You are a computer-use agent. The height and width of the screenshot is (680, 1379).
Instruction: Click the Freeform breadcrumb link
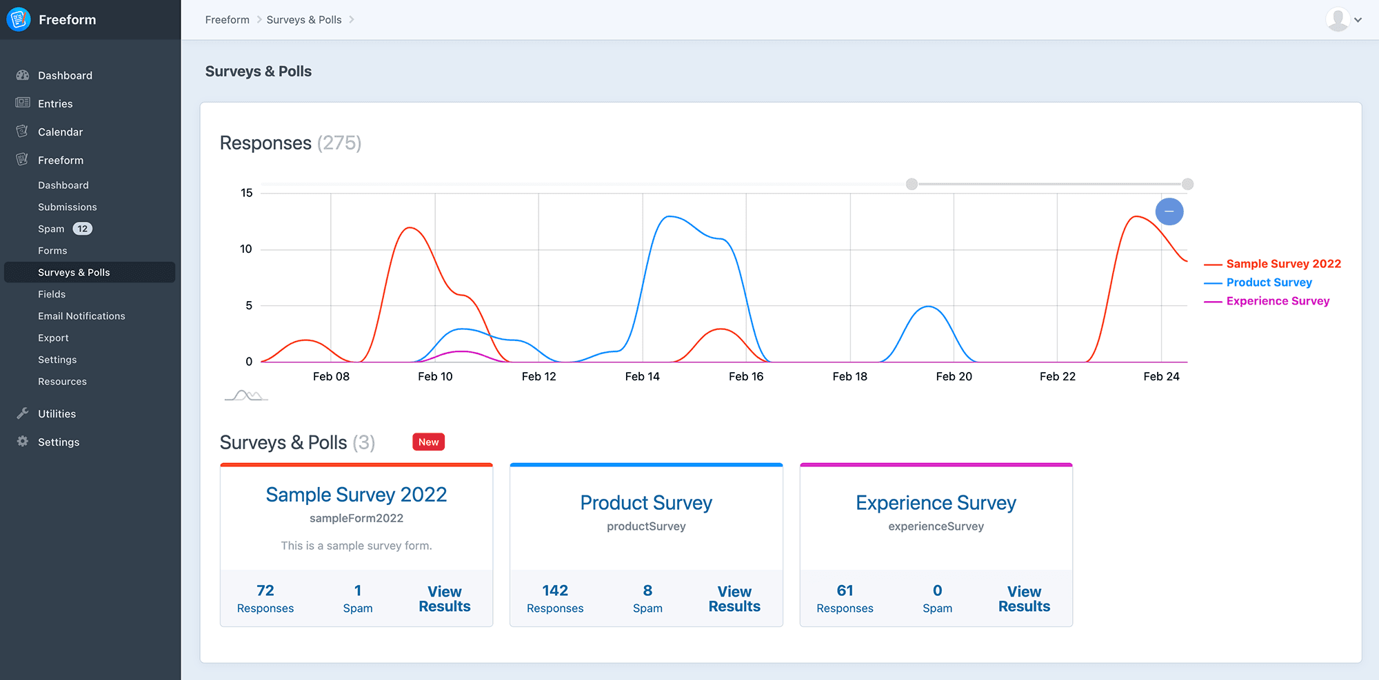227,19
